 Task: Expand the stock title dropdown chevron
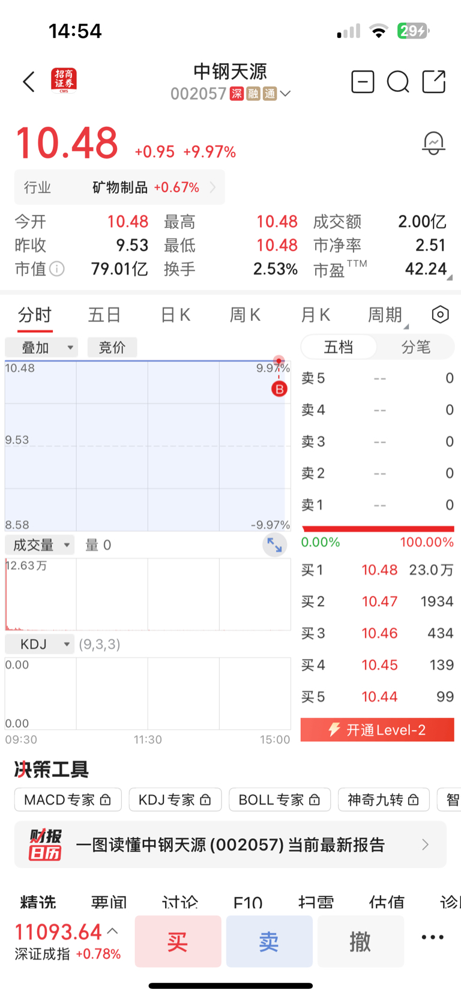pos(286,94)
